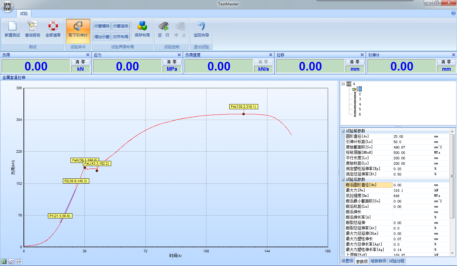The width and height of the screenshot is (457, 266).
Task: Click the 新建测试 new test icon
Action: [12, 26]
